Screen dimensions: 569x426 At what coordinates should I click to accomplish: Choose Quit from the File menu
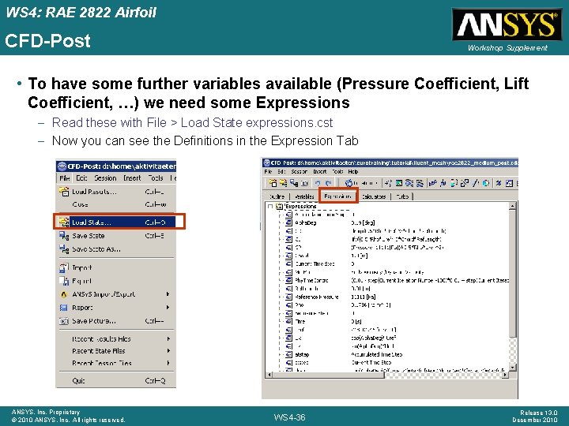coord(115,381)
